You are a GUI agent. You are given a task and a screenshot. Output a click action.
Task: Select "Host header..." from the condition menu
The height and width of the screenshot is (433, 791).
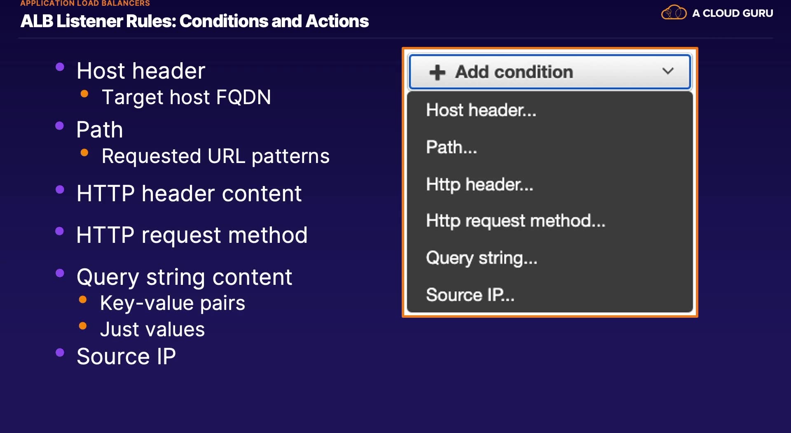point(481,110)
